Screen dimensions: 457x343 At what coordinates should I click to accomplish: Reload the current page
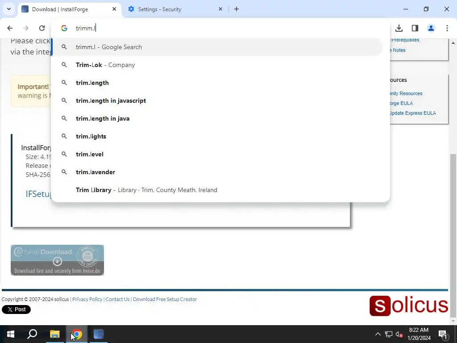pyautogui.click(x=42, y=28)
